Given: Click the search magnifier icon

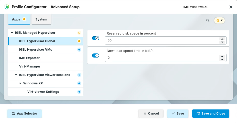Looking at the screenshot, I should (208, 20).
